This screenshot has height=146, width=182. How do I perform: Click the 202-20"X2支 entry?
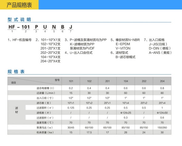tap(50, 53)
